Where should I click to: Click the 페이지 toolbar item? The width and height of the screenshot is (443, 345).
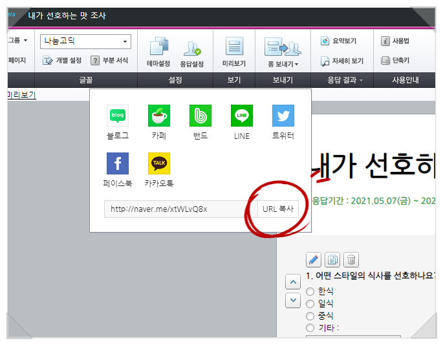pyautogui.click(x=17, y=60)
